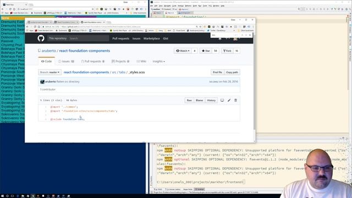The width and height of the screenshot is (352, 198).
Task: Expand the Insights dropdown tab
Action: [159, 61]
